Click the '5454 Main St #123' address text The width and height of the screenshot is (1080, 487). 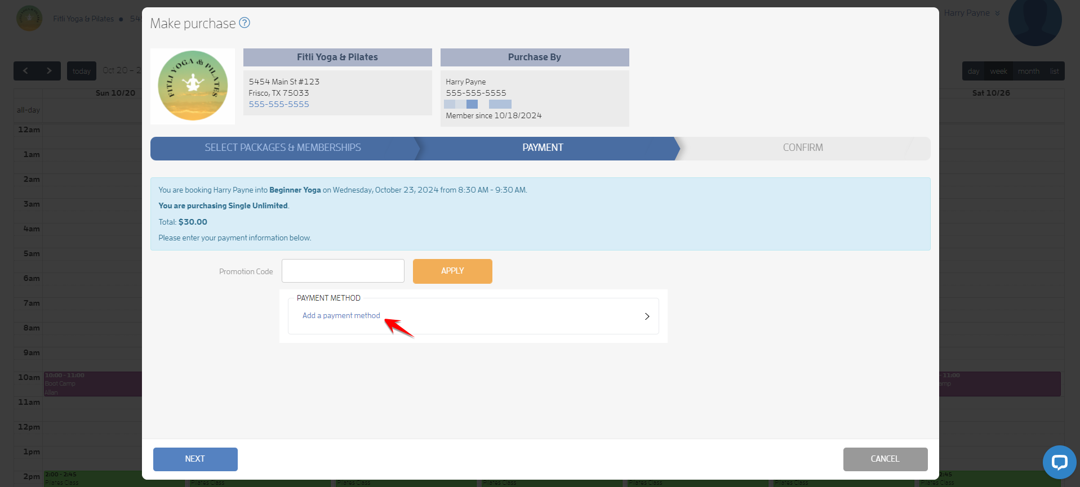click(284, 82)
